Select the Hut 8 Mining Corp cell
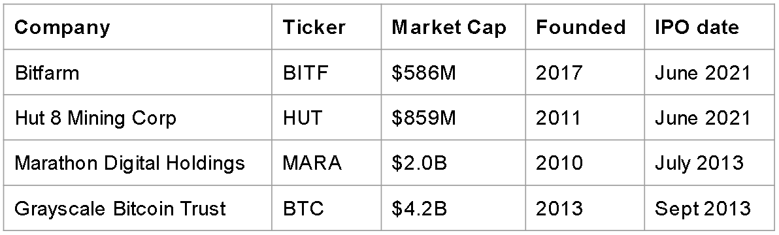Screen dimensions: 779x235 click(x=138, y=117)
